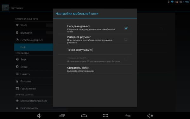Tap the Настройки title in header
The image size is (190, 119).
pos(16,8)
